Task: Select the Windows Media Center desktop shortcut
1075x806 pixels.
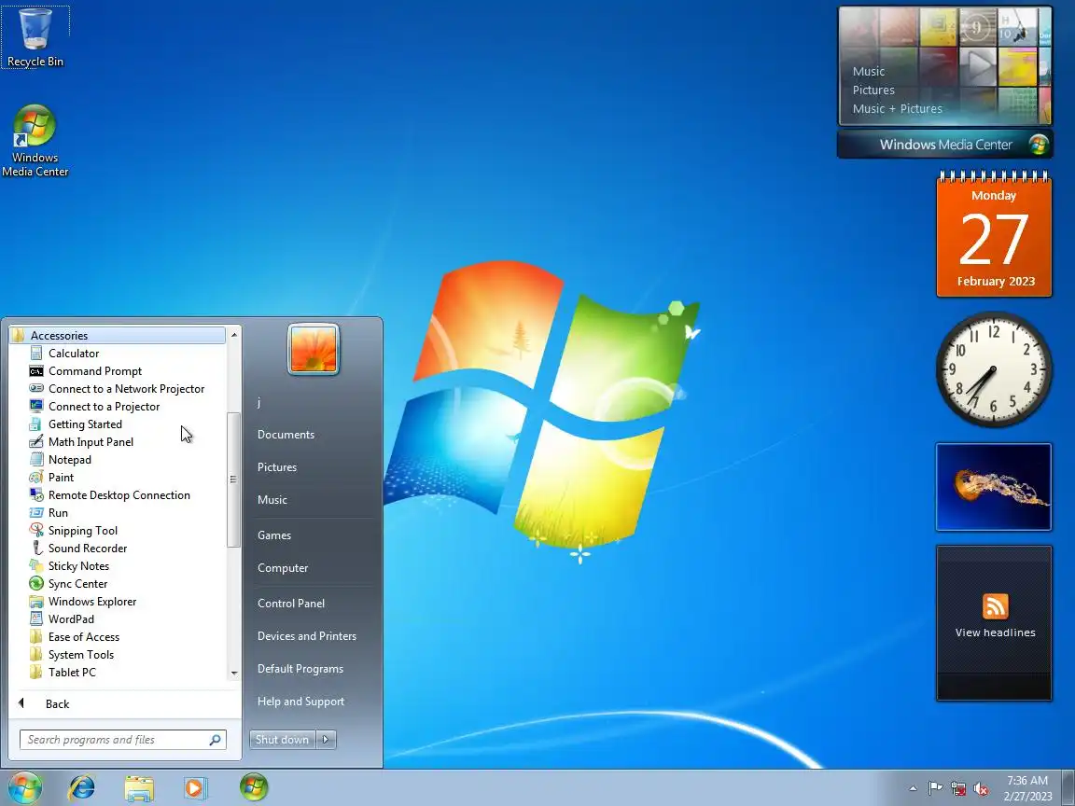Action: tap(35, 141)
